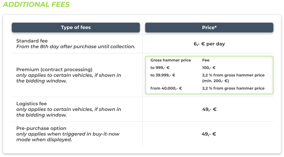Click the 'Type of fees' column header
This screenshot has width=284, height=157.
coord(76,27)
